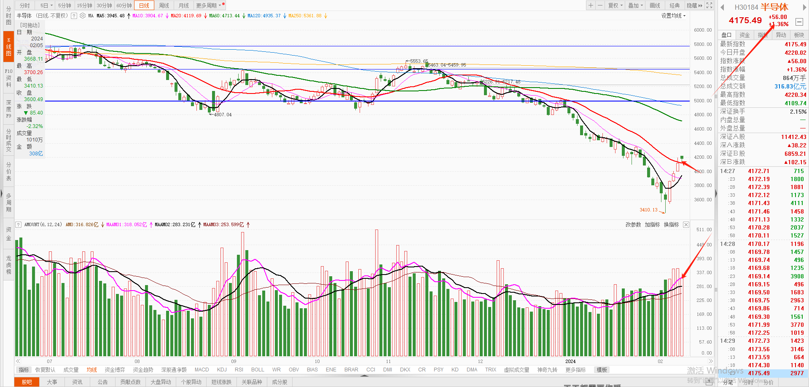Open the 复权 dropdown
This screenshot has width=809, height=387.
point(615,5)
